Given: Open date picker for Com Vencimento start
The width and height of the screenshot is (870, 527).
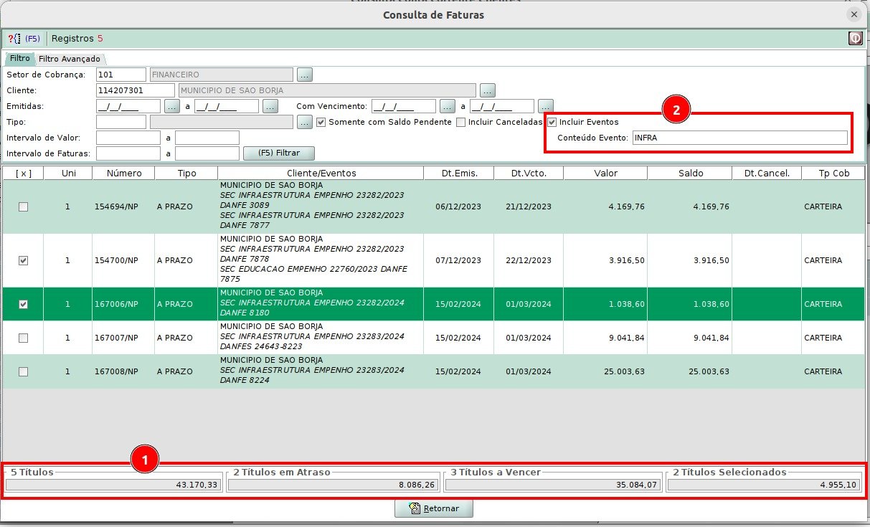Looking at the screenshot, I should coord(448,106).
